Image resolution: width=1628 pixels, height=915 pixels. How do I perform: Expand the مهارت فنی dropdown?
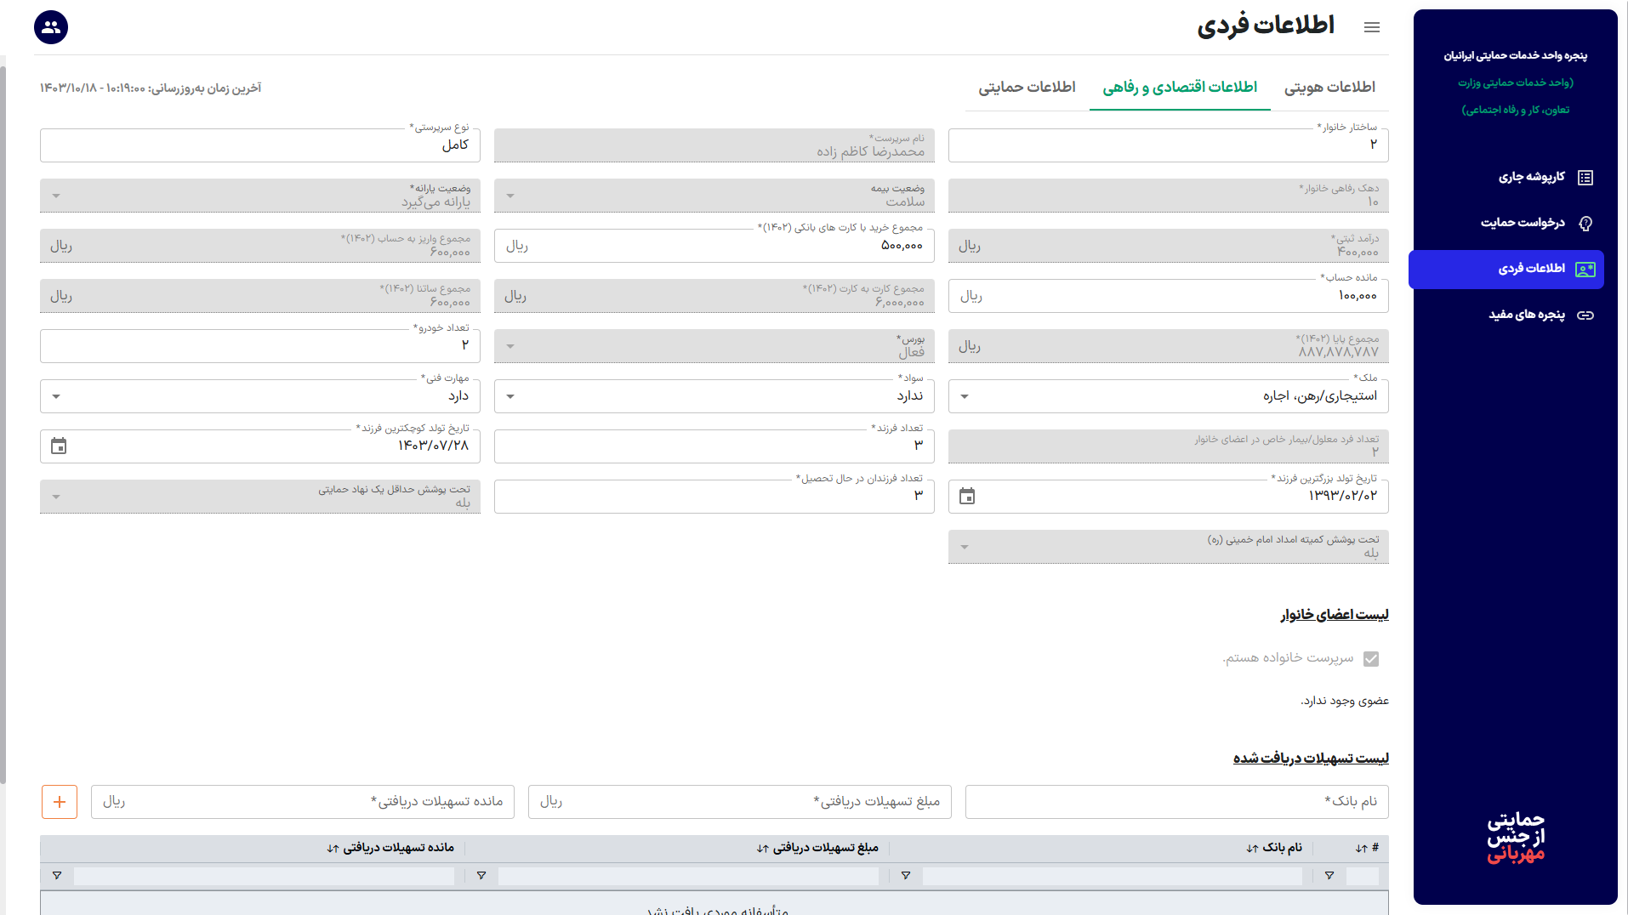(x=56, y=397)
